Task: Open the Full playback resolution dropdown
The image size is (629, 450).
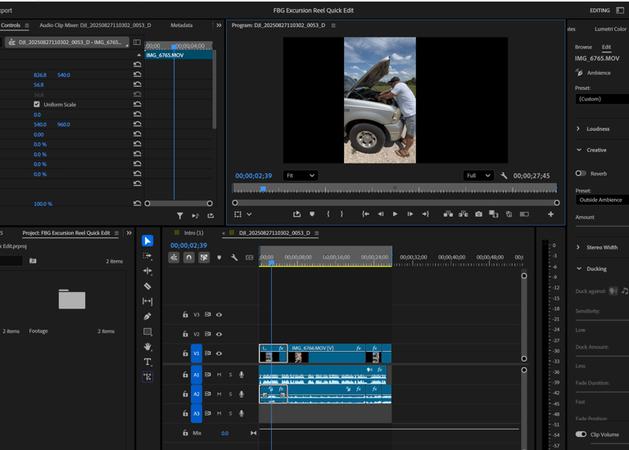Action: pyautogui.click(x=478, y=175)
